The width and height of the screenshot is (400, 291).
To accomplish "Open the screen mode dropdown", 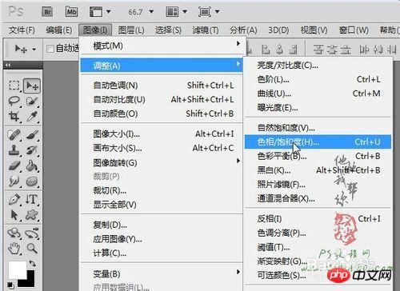I will point(218,12).
